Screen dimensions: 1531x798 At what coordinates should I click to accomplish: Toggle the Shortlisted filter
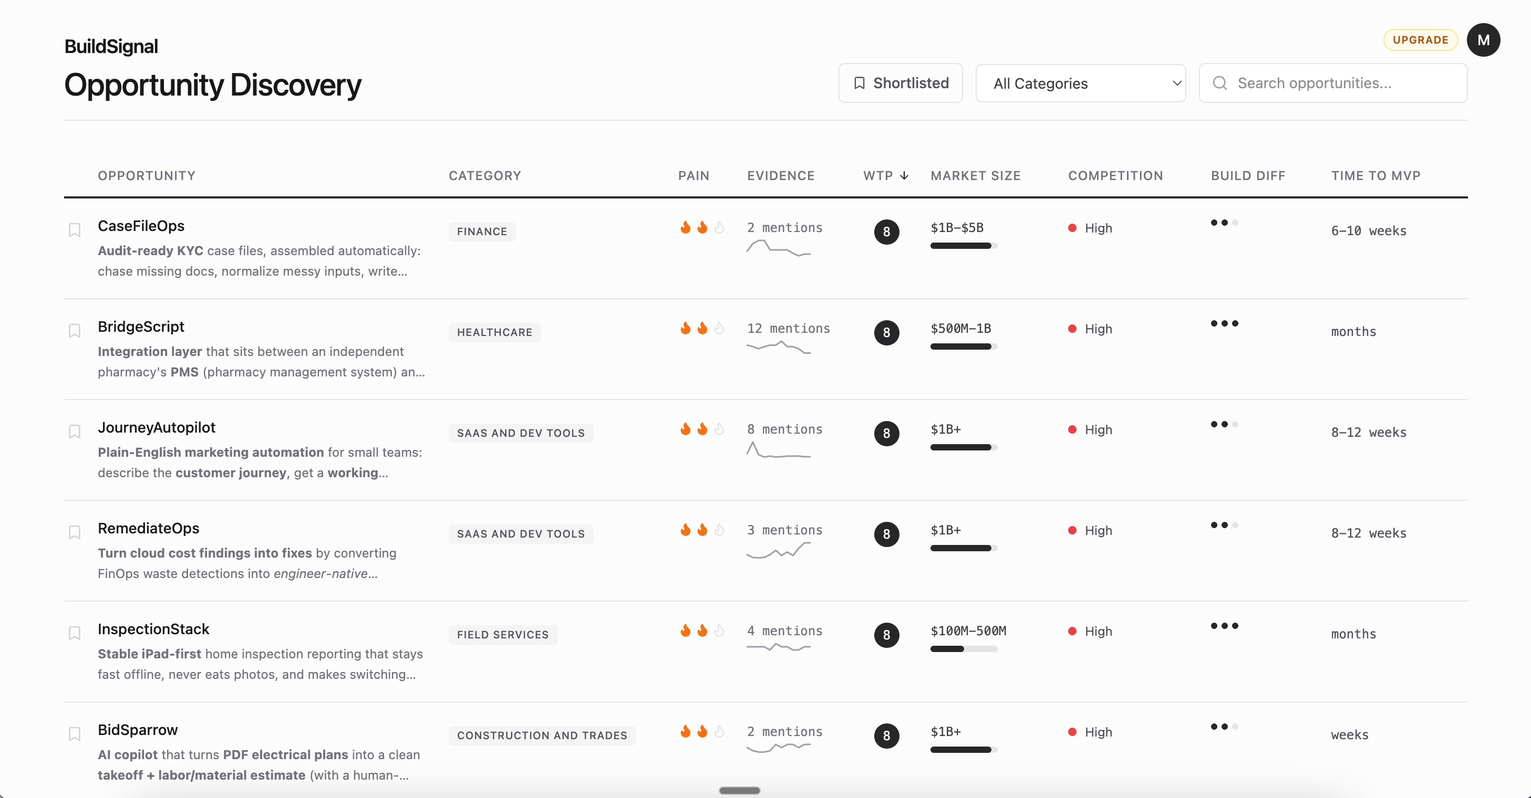(x=900, y=83)
